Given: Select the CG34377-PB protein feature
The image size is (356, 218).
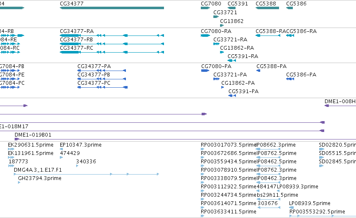Looking at the screenshot, I should point(102,79).
